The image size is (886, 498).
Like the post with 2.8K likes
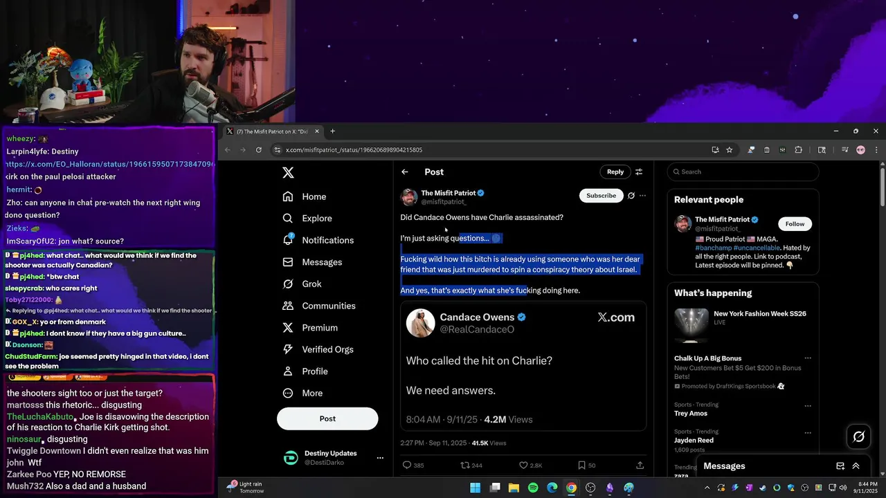(x=523, y=465)
